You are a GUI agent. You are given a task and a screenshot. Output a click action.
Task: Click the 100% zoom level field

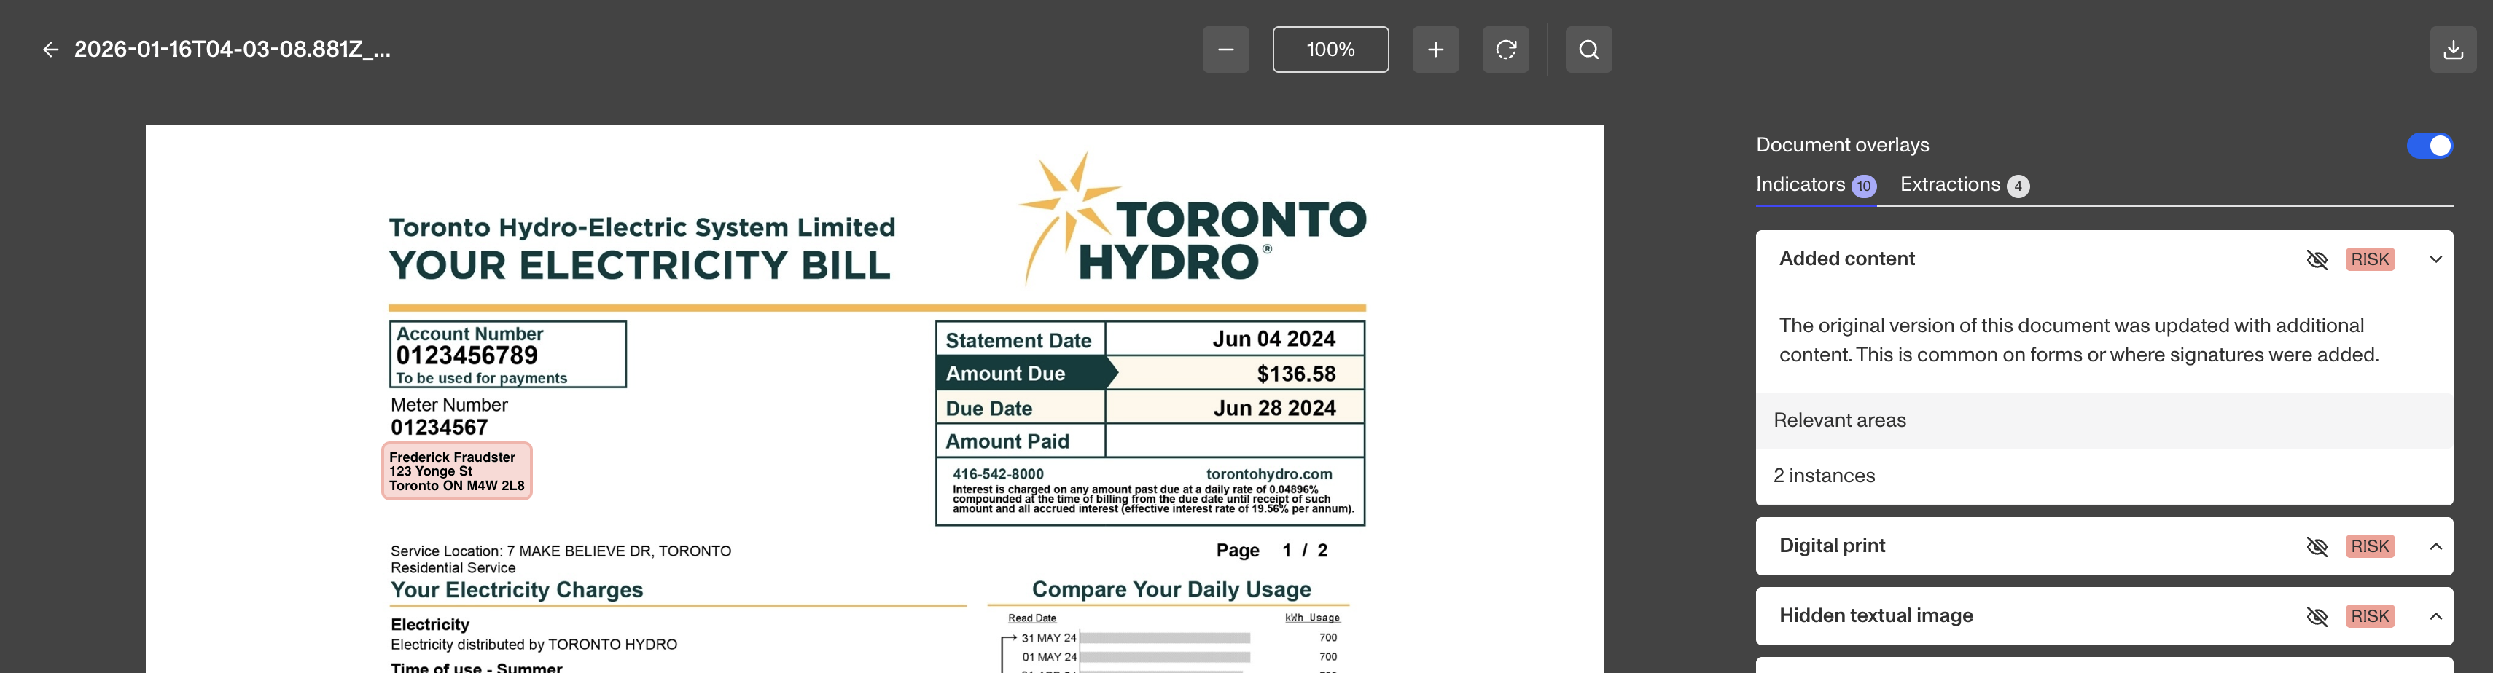[x=1330, y=50]
